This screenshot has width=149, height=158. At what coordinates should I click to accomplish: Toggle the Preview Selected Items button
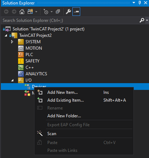click(76, 12)
